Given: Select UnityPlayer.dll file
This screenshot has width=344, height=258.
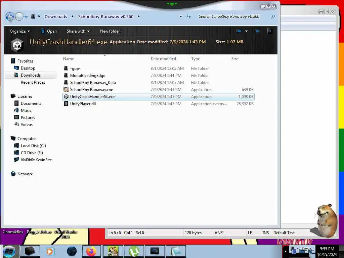Looking at the screenshot, I should pos(83,104).
